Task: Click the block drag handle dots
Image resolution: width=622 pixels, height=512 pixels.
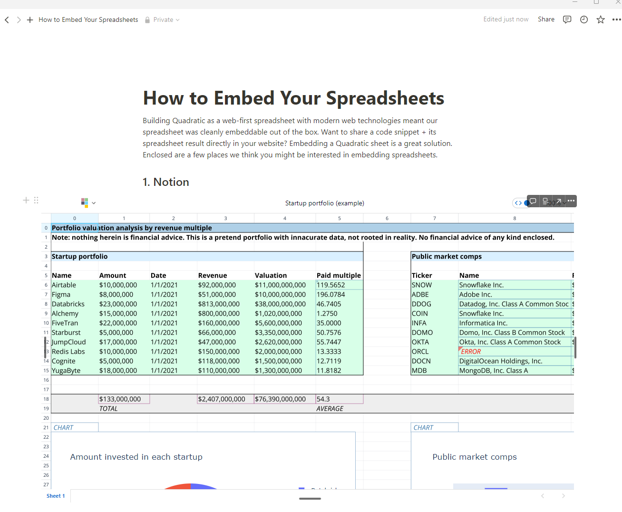Action: 36,200
